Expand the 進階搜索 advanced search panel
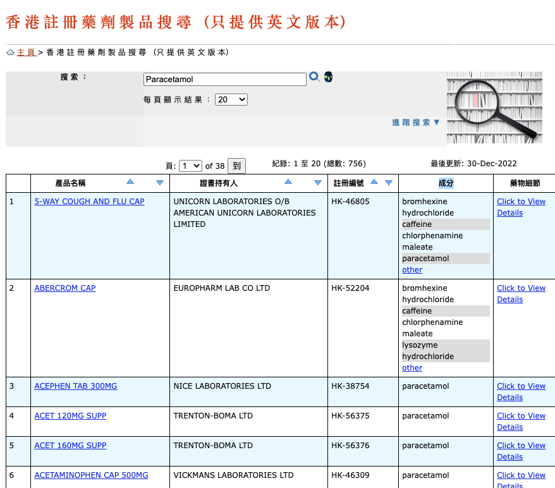The height and width of the screenshot is (488, 555). click(x=415, y=123)
